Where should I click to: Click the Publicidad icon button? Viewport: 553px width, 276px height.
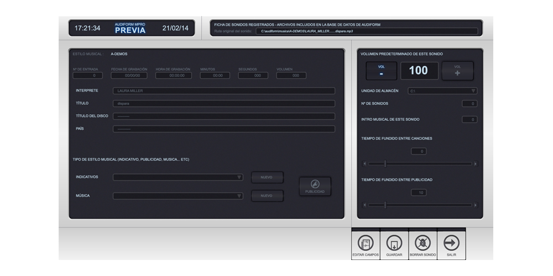[x=315, y=186]
